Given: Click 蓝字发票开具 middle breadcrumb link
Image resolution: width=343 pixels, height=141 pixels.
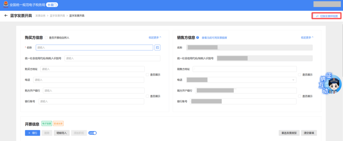Looking at the screenshot, I should (x=57, y=16).
